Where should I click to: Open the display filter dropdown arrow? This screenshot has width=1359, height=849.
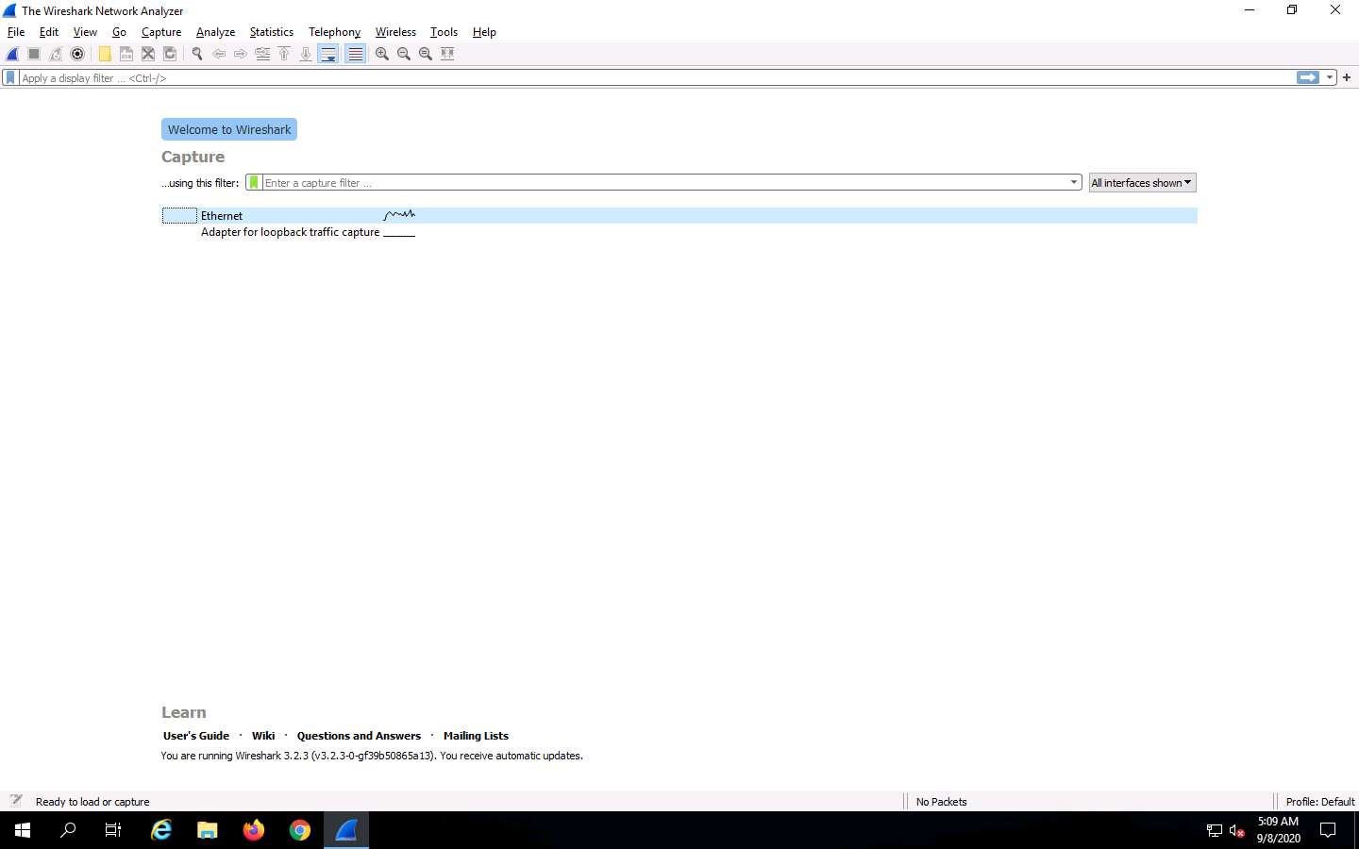coord(1330,77)
